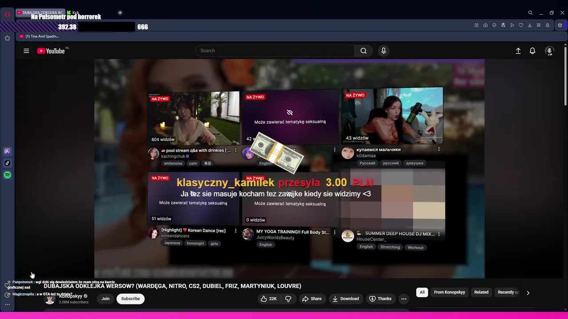Select the Related filter chip

click(481, 292)
